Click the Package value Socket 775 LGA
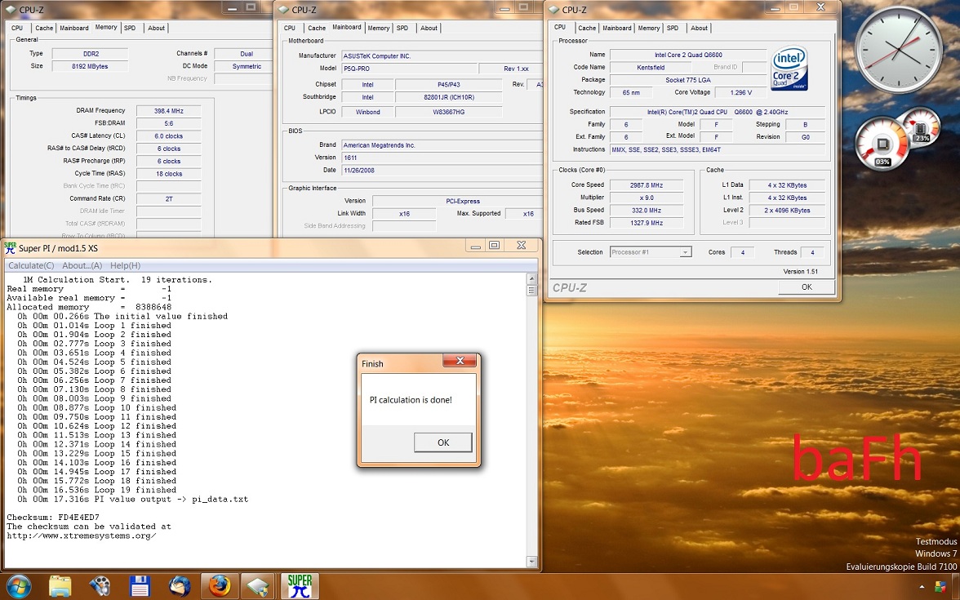This screenshot has width=960, height=600. 687,80
